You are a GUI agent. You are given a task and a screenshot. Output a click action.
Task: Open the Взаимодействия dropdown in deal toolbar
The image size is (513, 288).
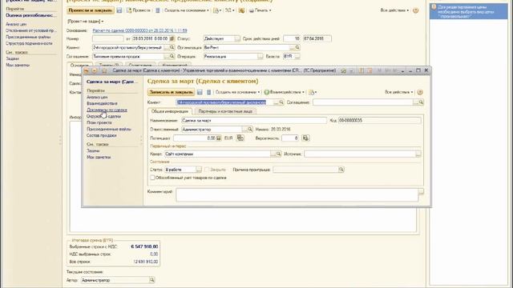[285, 92]
